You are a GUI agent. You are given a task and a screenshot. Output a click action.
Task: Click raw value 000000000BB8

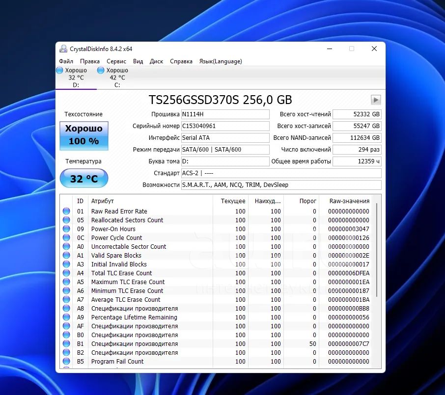tap(349, 308)
